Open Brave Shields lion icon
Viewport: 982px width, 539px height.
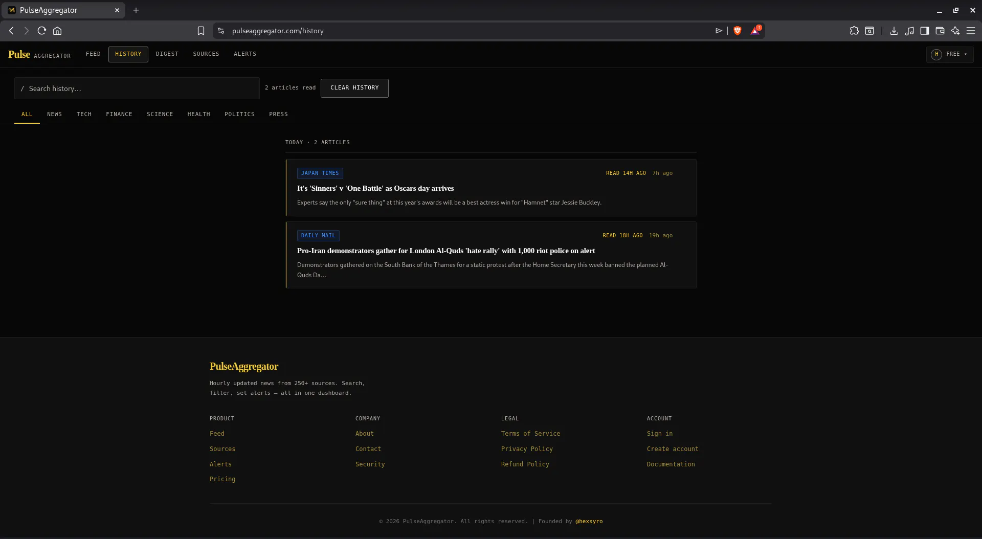[x=738, y=31]
